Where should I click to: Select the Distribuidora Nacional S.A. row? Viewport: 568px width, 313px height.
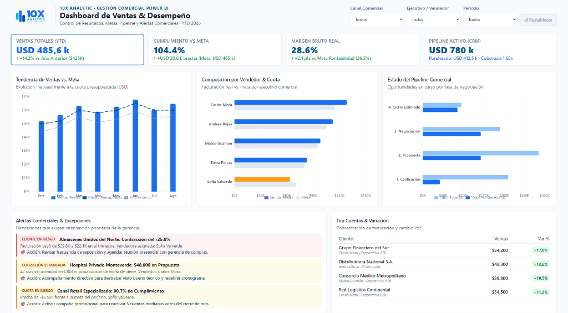tap(444, 264)
